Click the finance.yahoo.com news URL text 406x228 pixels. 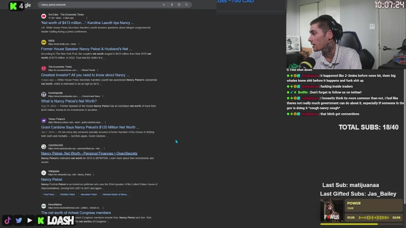(x=75, y=122)
